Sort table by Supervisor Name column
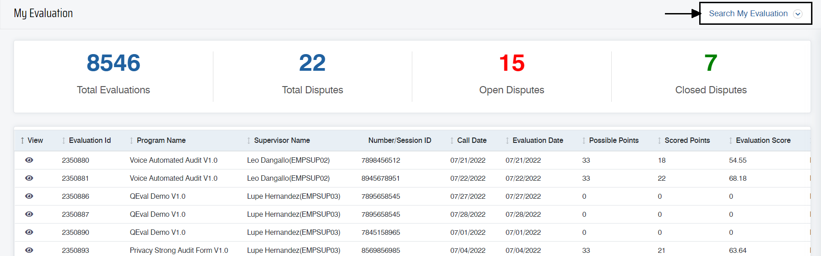821x256 pixels. pyautogui.click(x=278, y=141)
